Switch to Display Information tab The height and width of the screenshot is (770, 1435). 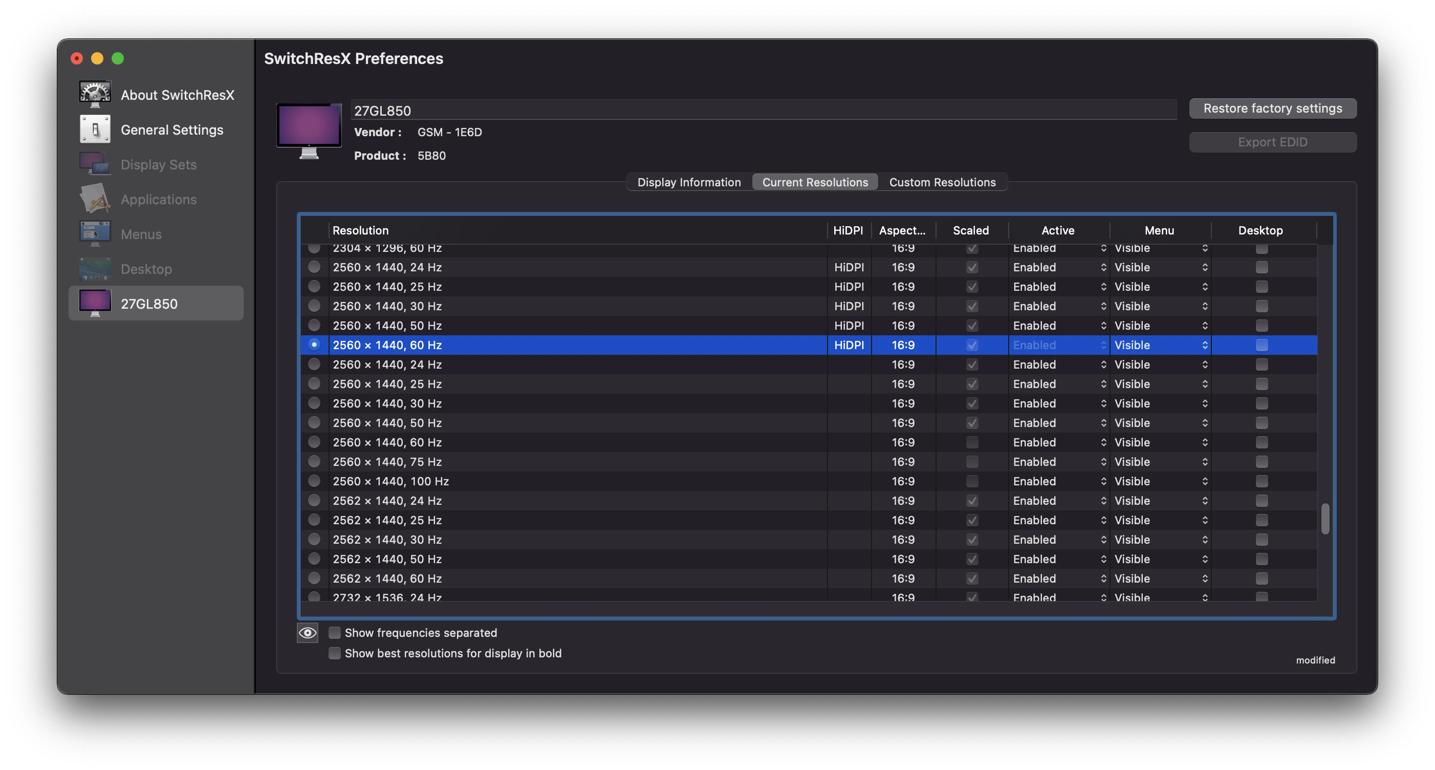(x=689, y=182)
